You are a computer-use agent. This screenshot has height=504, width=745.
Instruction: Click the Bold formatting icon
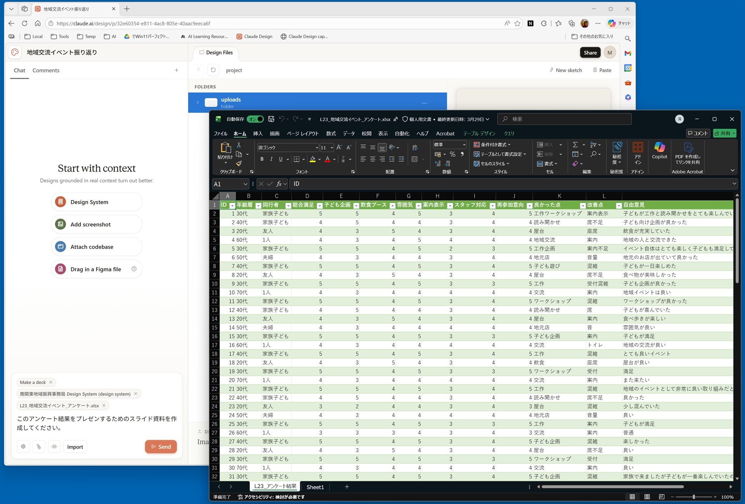pyautogui.click(x=262, y=159)
